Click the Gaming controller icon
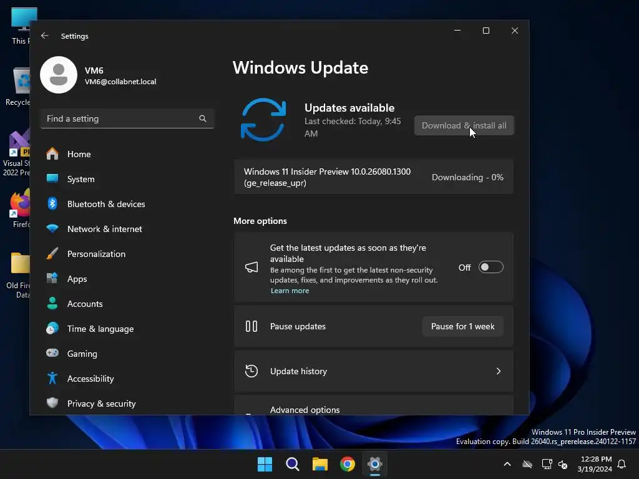Screen dimensions: 639x479 pyautogui.click(x=52, y=353)
